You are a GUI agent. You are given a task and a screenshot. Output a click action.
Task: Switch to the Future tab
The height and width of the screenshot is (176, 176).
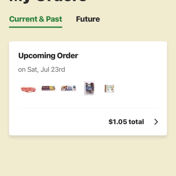(x=88, y=19)
